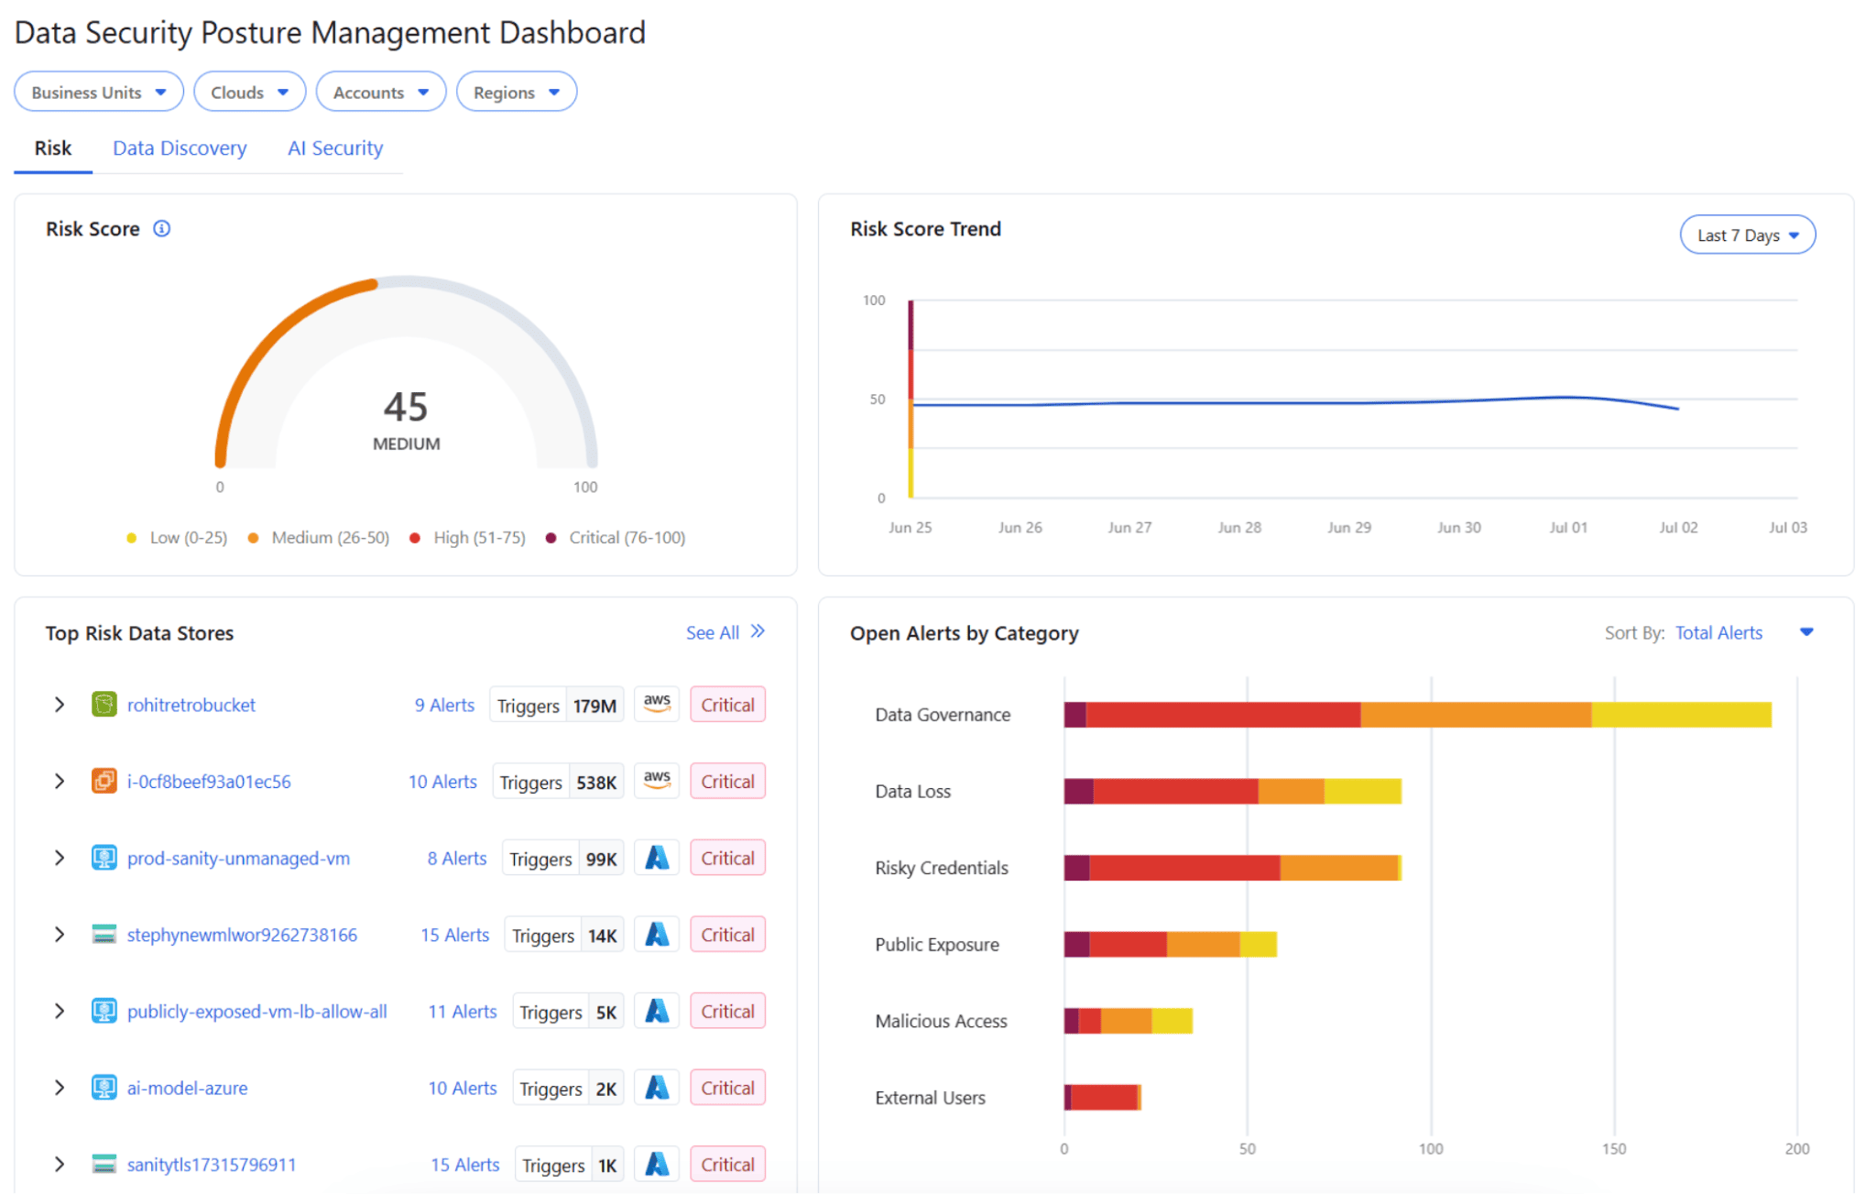1876x1194 pixels.
Task: Click the AWS logo in rohitretrobucket row
Action: point(657,704)
